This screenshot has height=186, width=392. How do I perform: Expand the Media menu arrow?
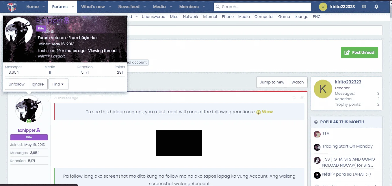pyautogui.click(x=171, y=7)
